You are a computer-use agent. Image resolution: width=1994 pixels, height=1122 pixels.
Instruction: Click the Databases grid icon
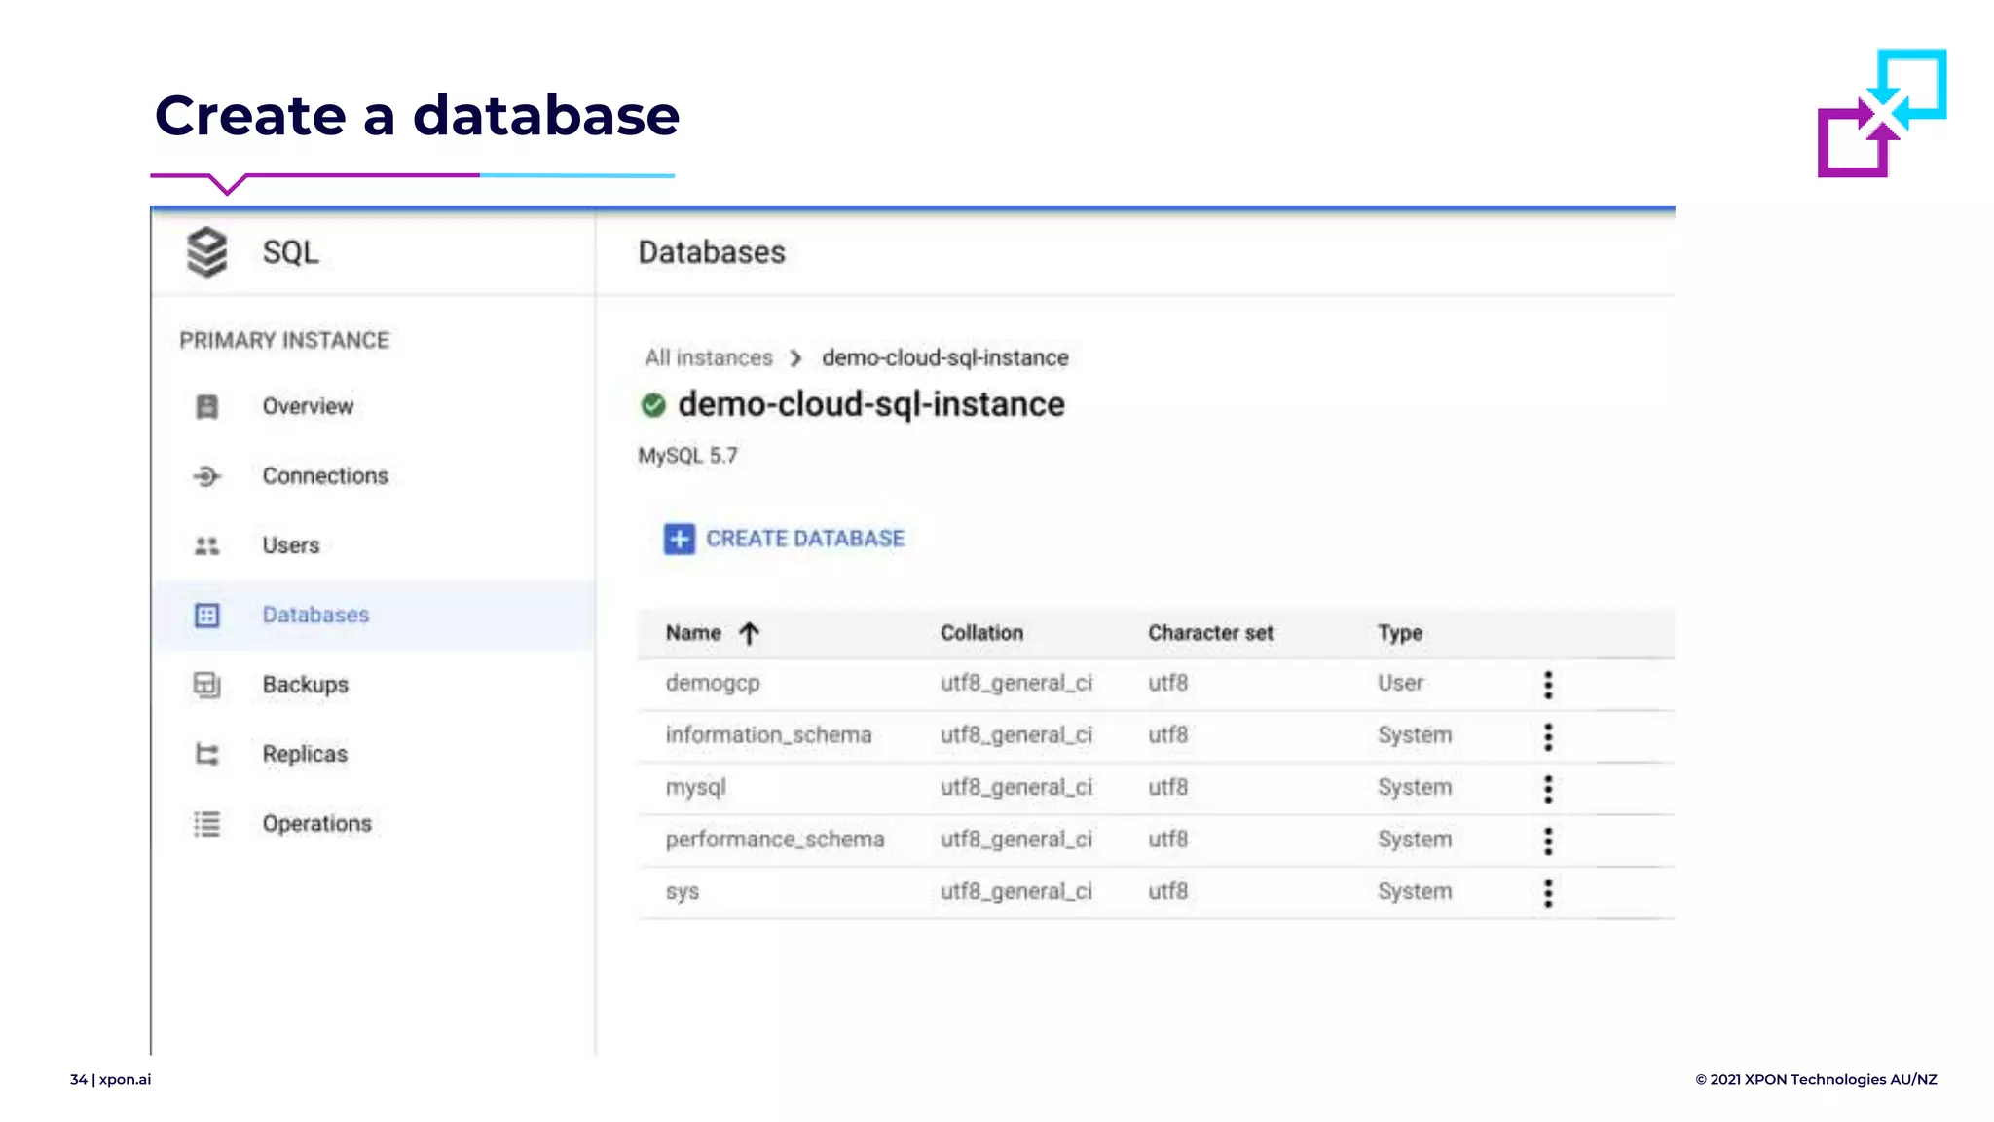coord(206,616)
